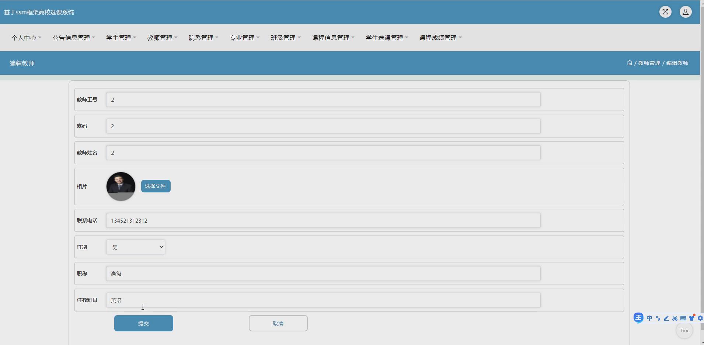Viewport: 704px width, 345px height.
Task: Click the fullscreen toggle icon in header
Action: 665,12
